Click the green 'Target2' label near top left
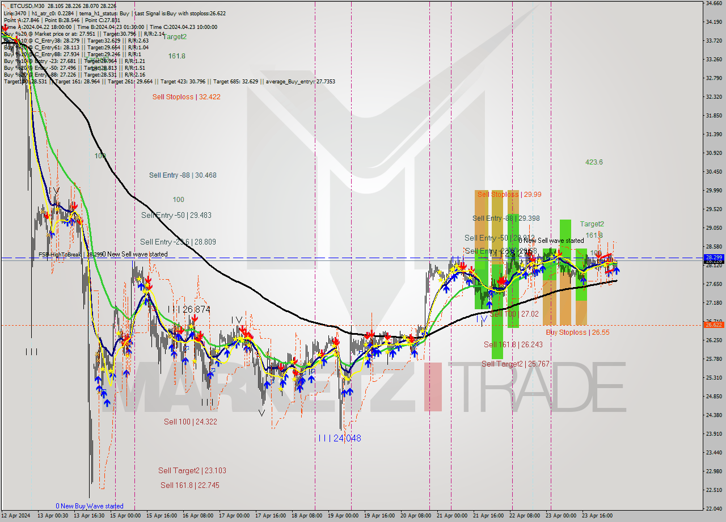Viewport: 726px width, 522px height. (175, 37)
